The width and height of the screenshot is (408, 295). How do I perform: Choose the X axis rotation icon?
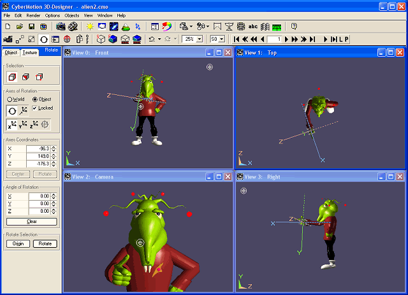click(x=12, y=125)
